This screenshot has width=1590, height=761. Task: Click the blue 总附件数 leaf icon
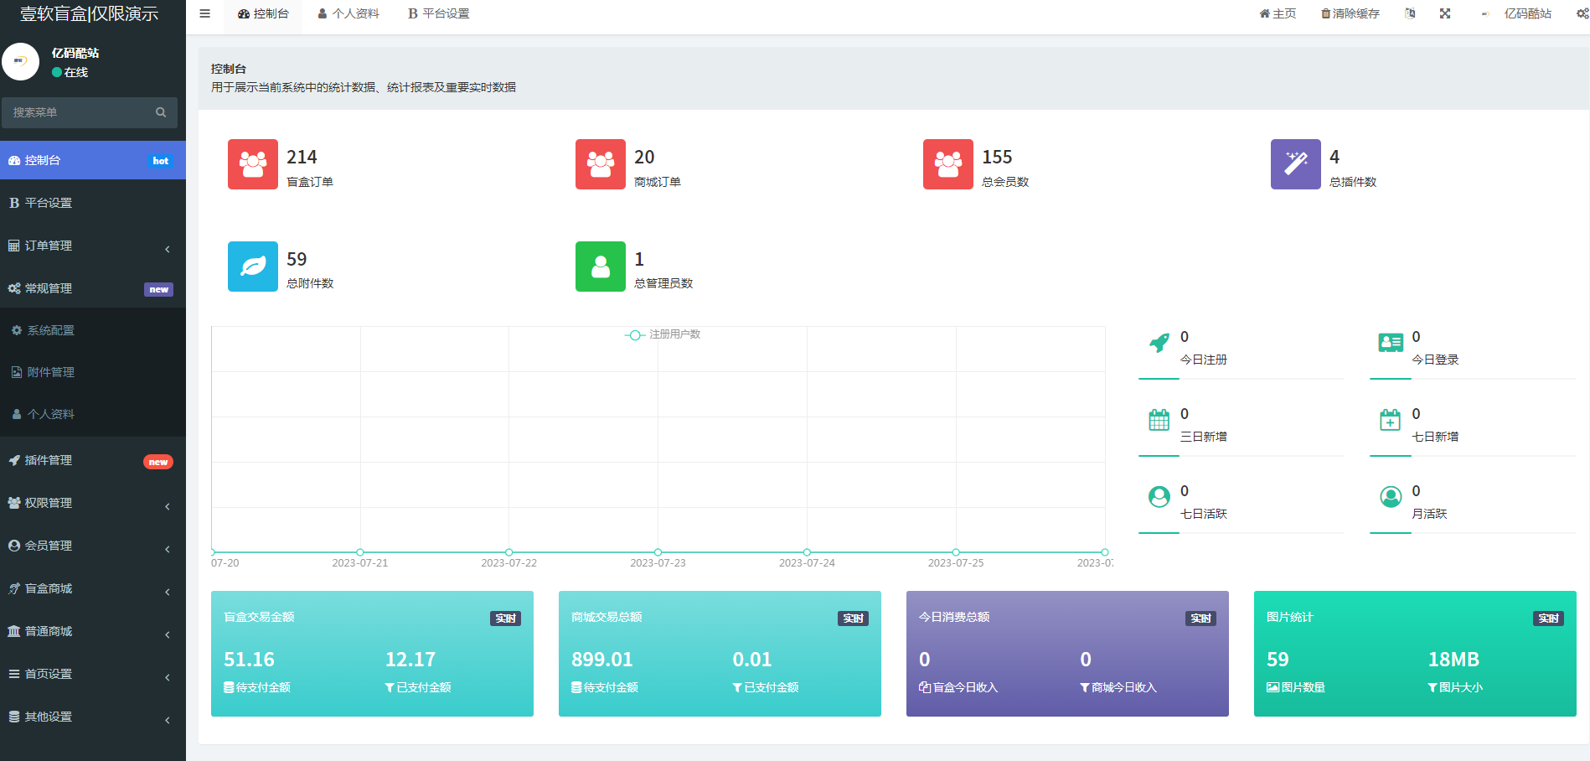[x=252, y=267]
